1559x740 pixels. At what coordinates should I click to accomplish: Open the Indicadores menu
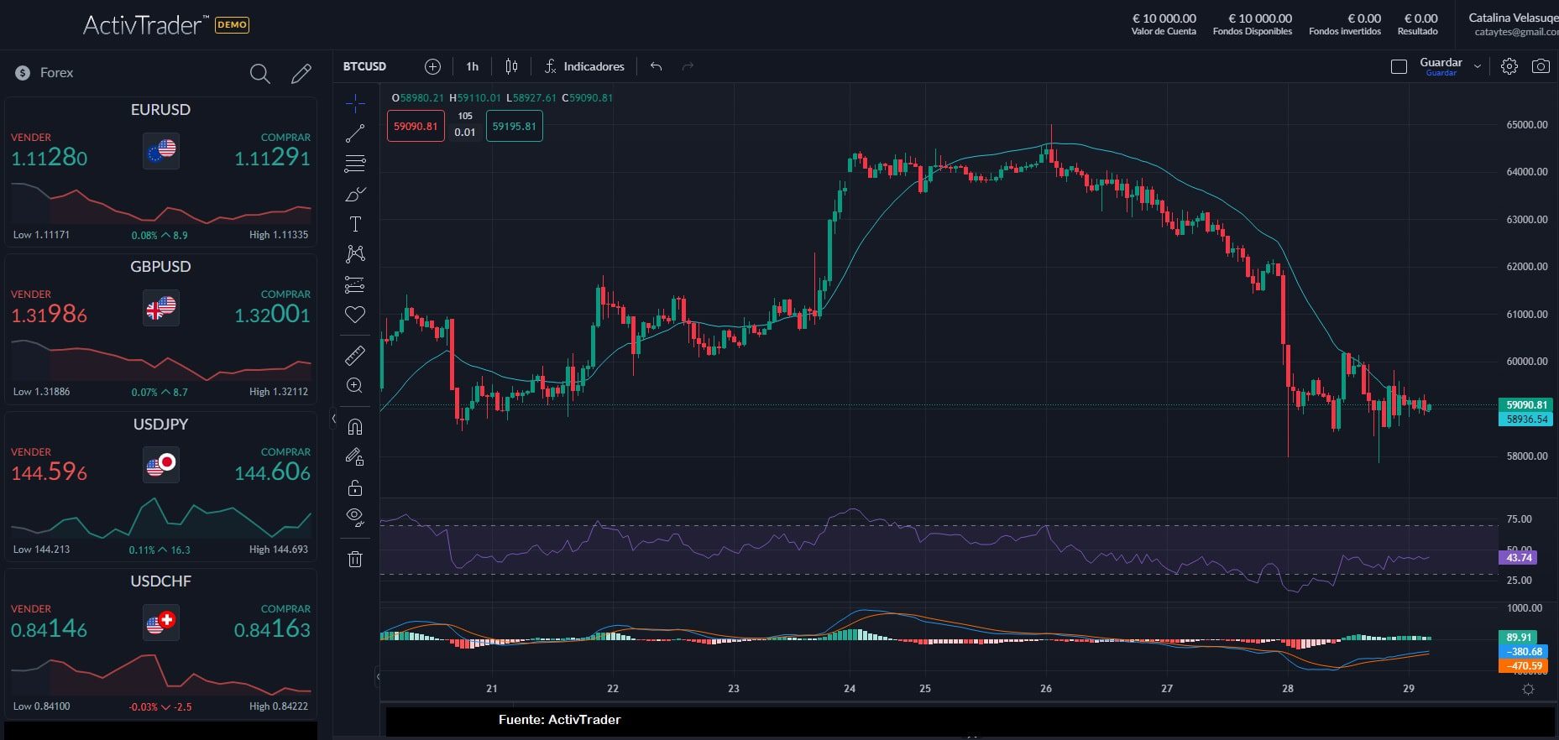[x=584, y=66]
